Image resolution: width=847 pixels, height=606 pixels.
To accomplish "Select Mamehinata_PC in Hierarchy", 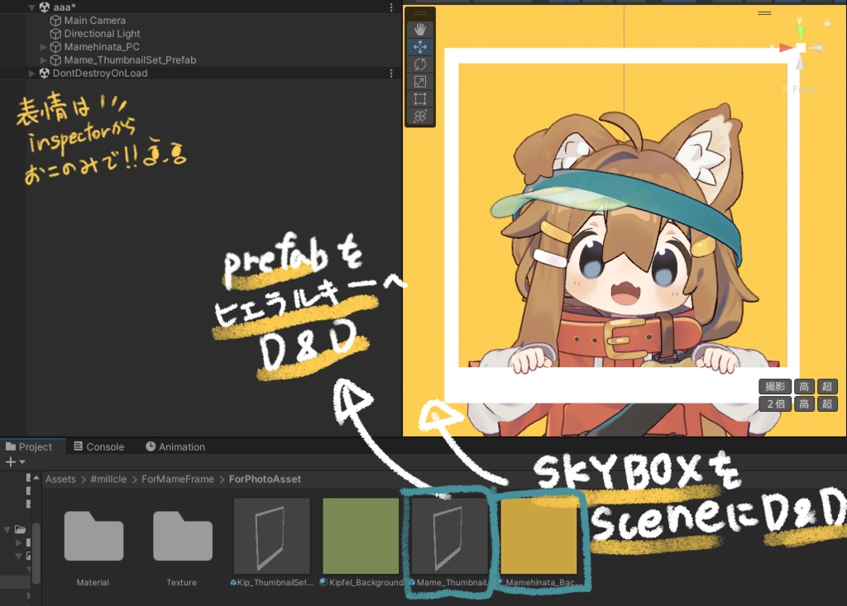I will (x=102, y=47).
